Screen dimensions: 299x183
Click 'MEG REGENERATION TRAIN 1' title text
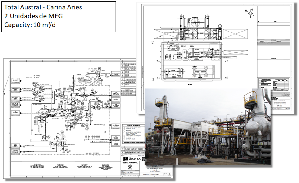(x=155, y=169)
